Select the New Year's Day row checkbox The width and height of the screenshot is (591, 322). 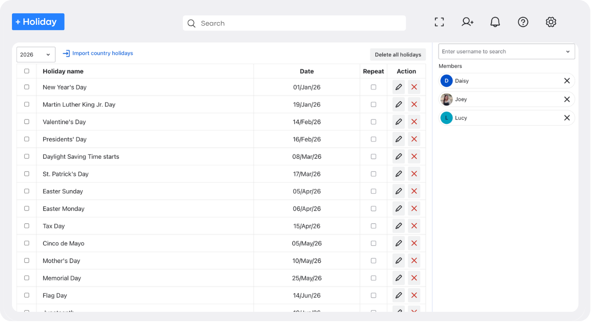(x=27, y=87)
